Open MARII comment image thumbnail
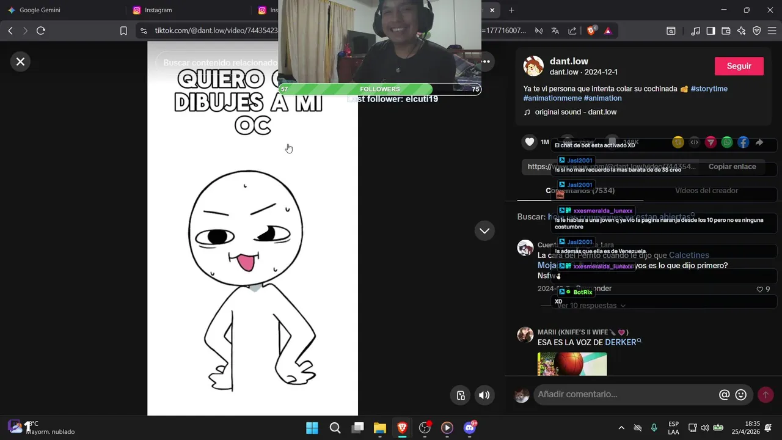782x440 pixels. [572, 364]
